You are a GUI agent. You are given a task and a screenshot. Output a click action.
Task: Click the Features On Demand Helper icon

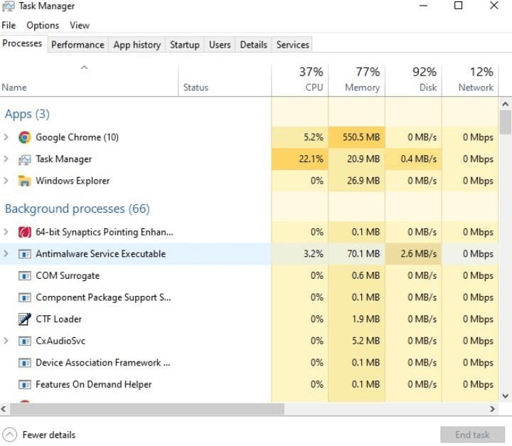click(25, 385)
